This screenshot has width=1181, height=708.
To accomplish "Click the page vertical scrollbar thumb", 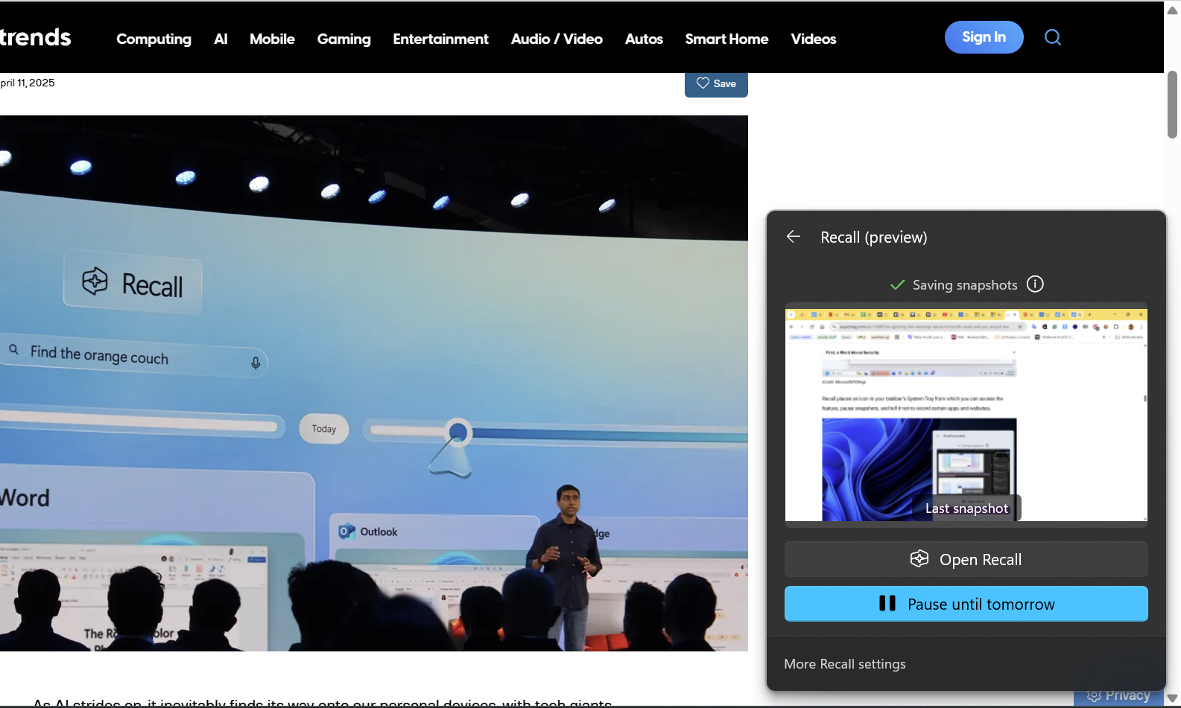I will (1172, 104).
